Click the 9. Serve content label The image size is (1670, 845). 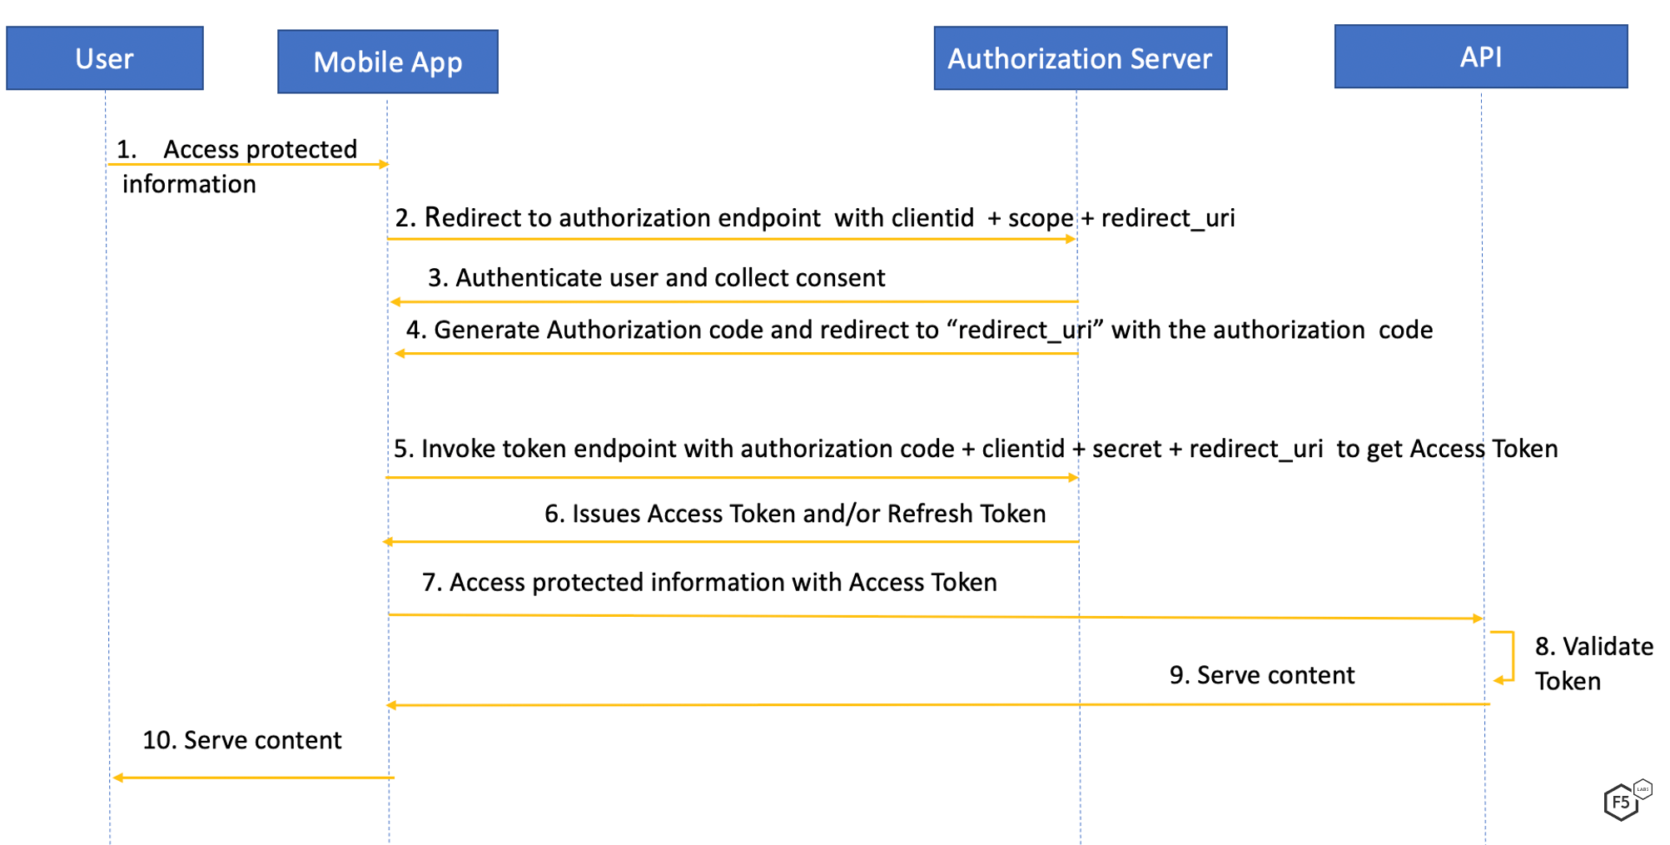1261,675
